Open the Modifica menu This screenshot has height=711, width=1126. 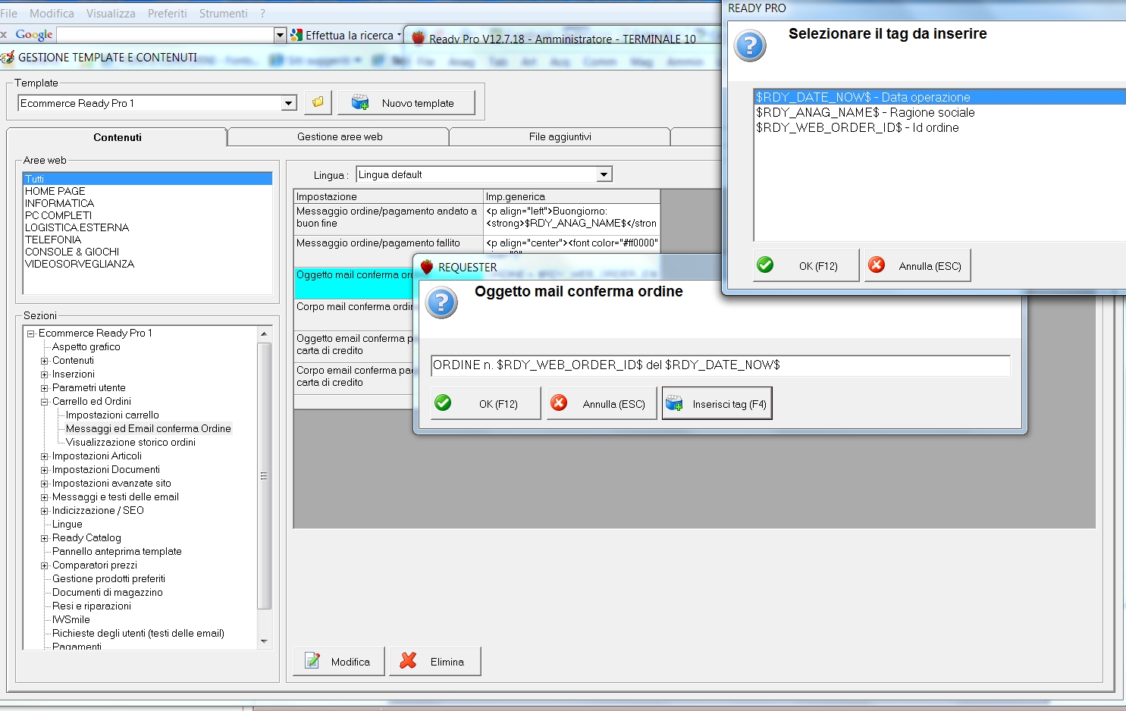[x=52, y=13]
